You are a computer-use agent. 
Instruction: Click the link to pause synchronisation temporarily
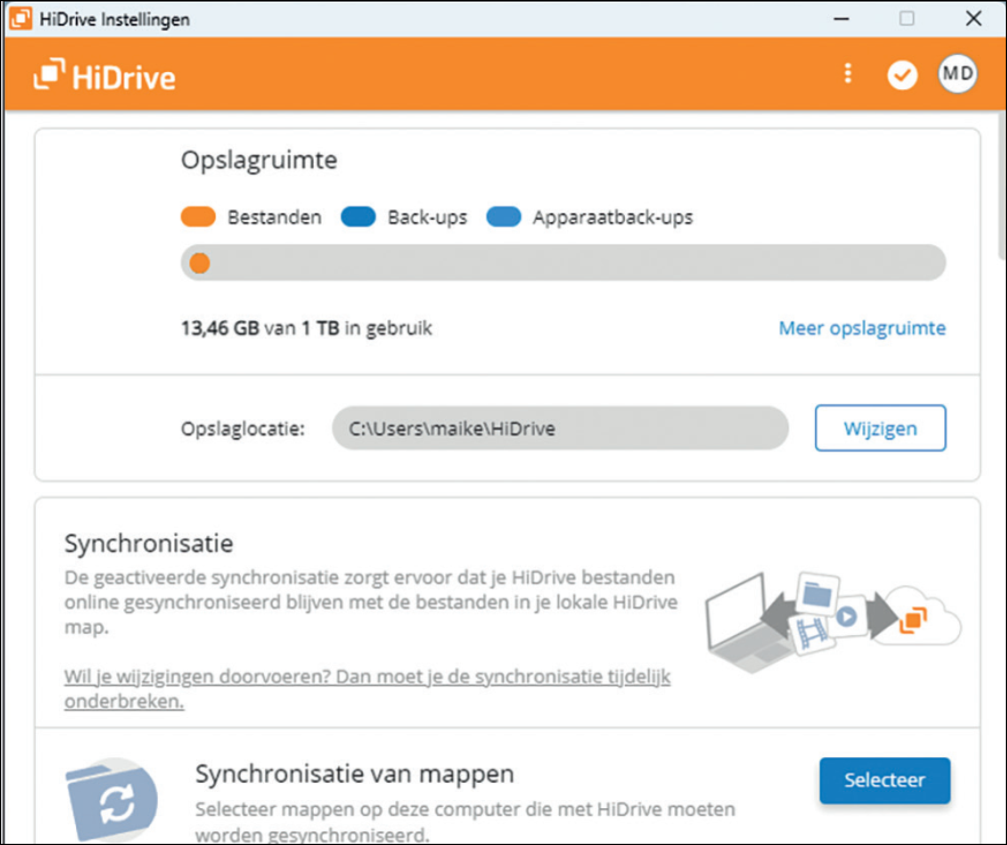367,689
